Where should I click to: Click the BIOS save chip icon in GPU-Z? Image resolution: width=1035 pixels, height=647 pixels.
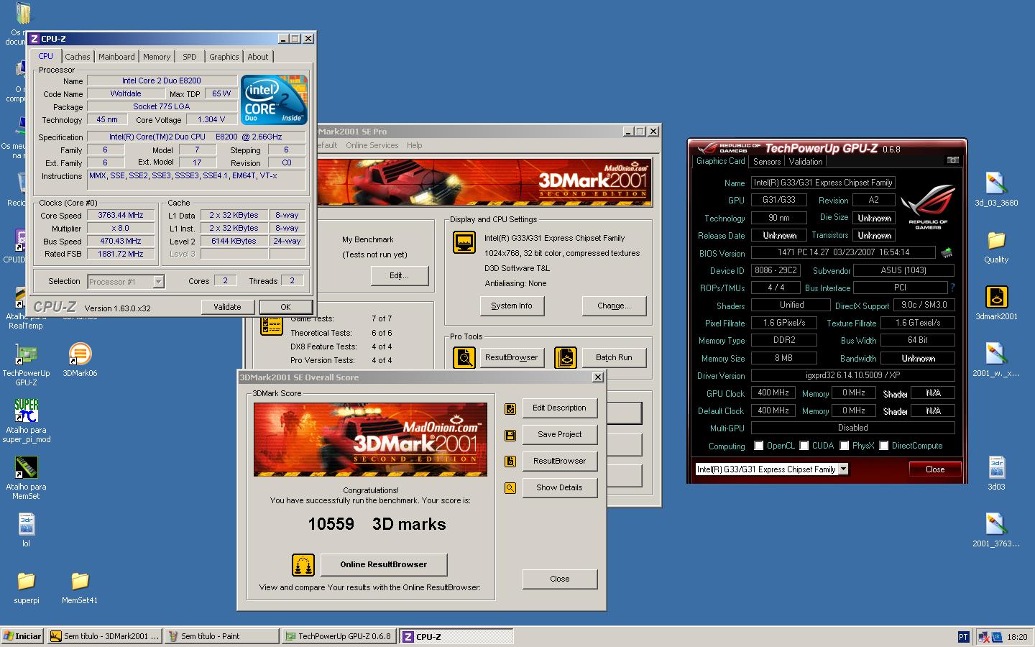point(947,252)
